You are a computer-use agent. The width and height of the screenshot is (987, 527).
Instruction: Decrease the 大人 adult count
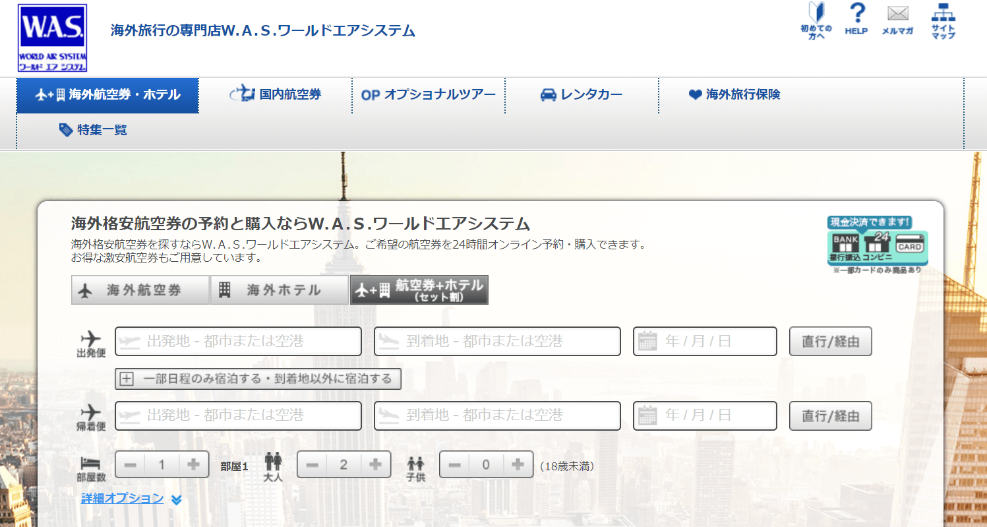[313, 465]
